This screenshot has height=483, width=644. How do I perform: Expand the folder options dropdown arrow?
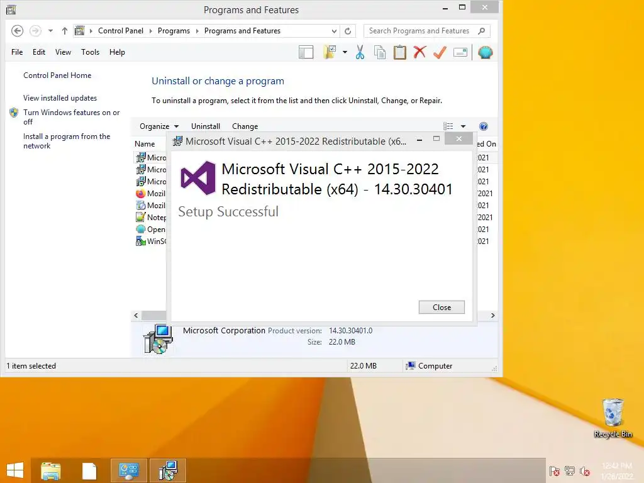coord(345,52)
